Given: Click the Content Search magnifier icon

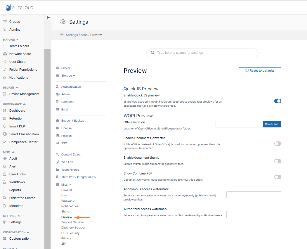Looking at the screenshot, I should pyautogui.click(x=57, y=154).
